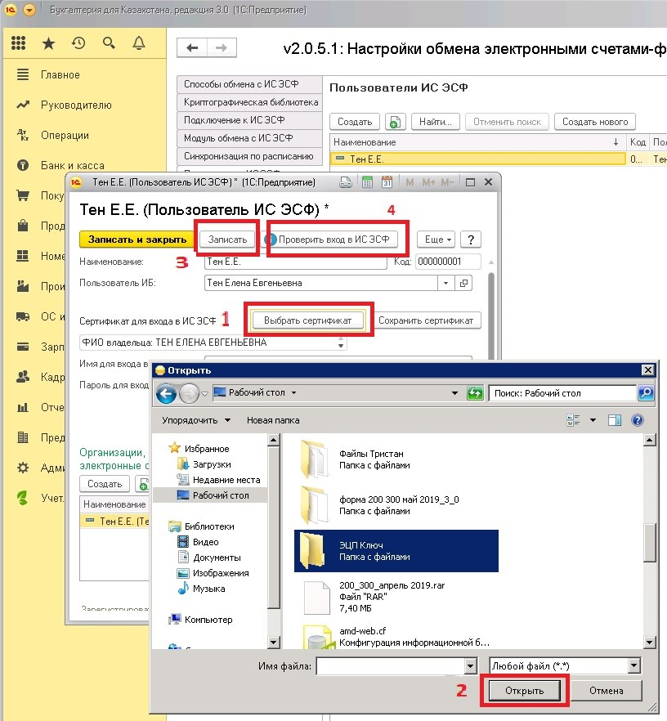Open the Calculator icon in title bar
Screen dimensions: 667x721
[x=367, y=181]
